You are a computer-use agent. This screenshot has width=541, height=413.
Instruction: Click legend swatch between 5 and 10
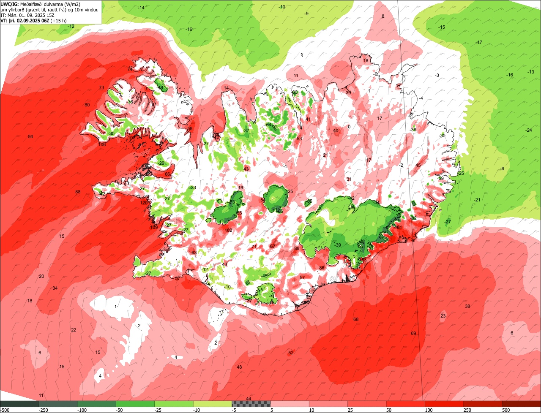click(x=290, y=404)
